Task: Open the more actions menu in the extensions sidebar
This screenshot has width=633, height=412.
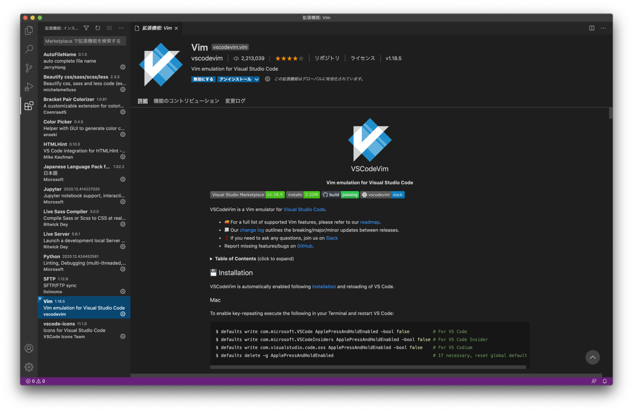Action: 121,28
